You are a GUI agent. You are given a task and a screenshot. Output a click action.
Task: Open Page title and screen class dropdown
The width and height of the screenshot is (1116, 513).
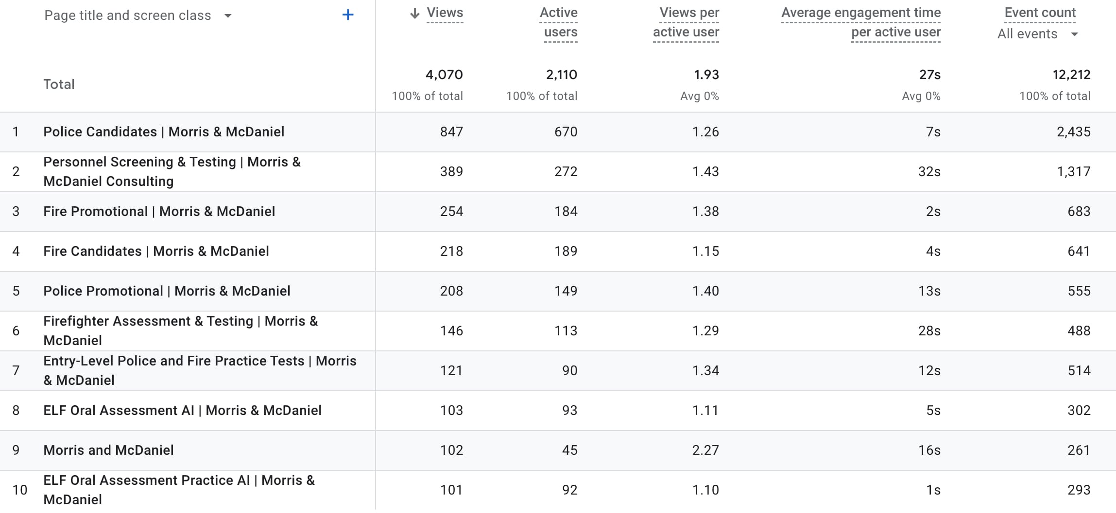(x=138, y=16)
